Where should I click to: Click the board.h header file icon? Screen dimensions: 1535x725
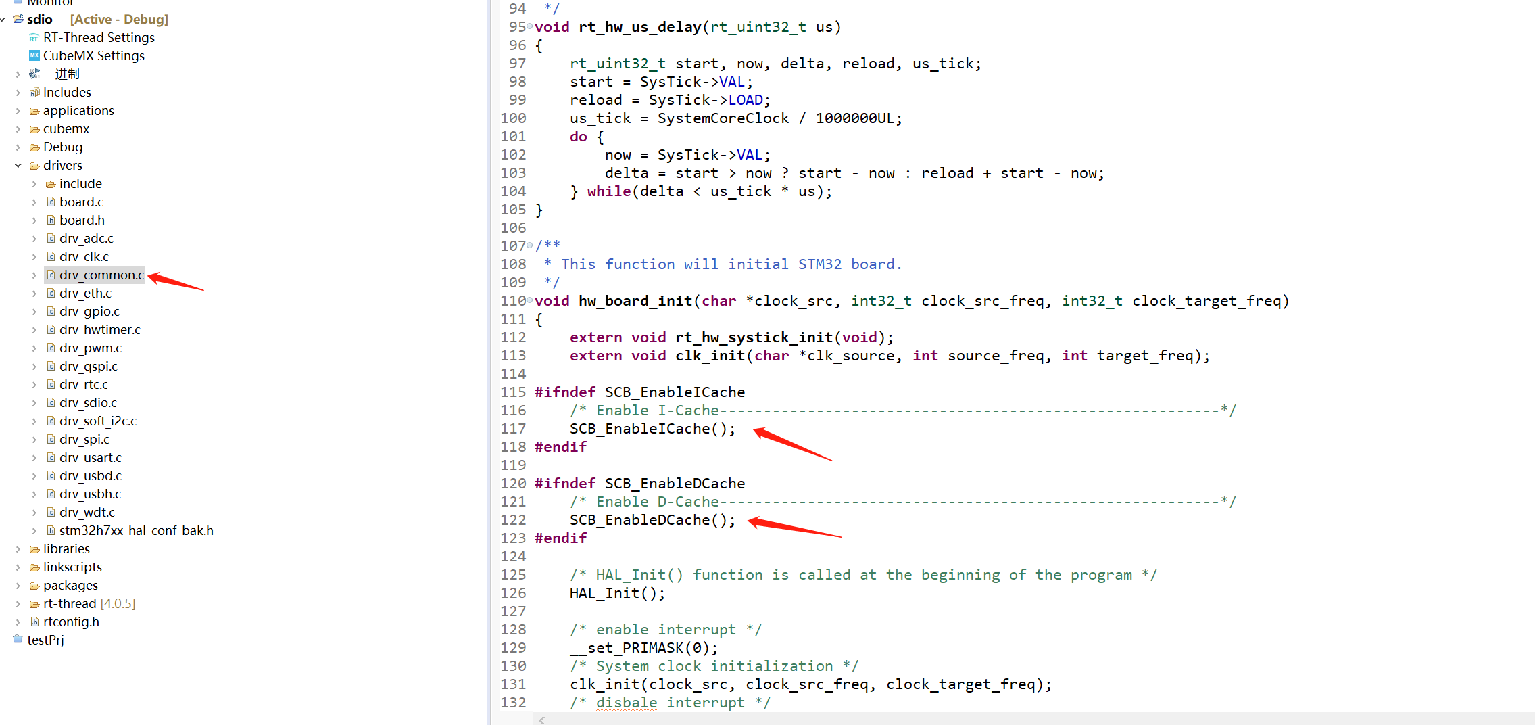tap(51, 220)
